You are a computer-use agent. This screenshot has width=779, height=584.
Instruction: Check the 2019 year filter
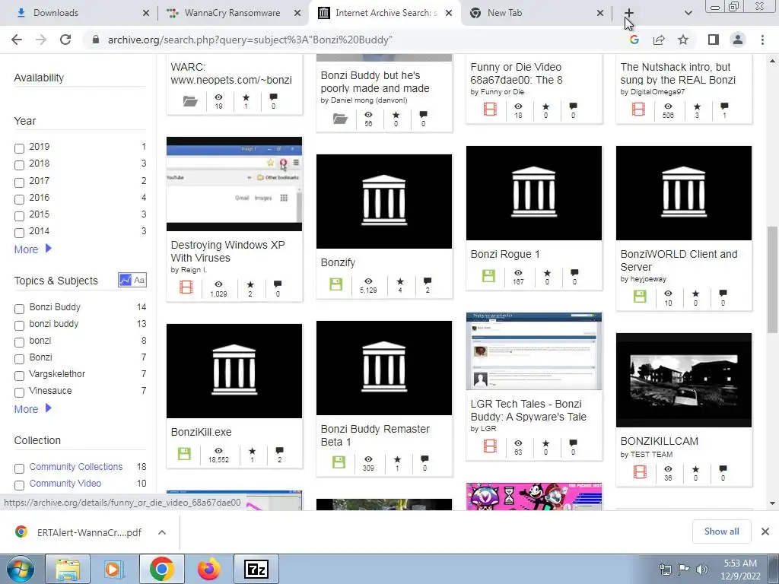pos(19,148)
